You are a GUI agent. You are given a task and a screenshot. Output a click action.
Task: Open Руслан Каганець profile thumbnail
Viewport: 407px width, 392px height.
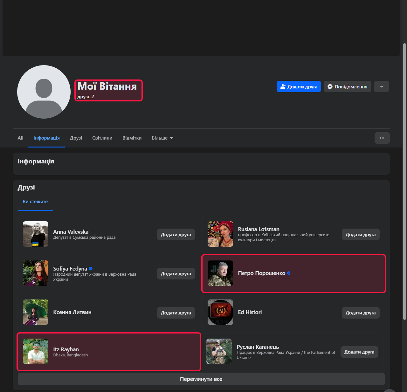[x=219, y=351]
